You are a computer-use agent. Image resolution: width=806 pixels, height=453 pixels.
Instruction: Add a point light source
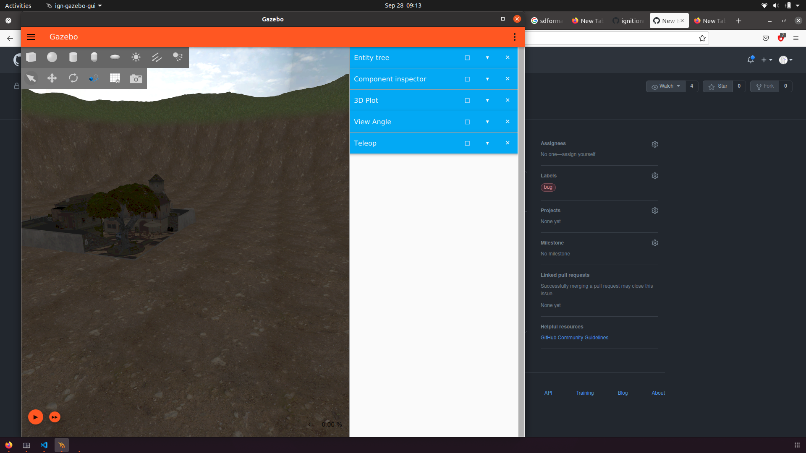click(x=136, y=57)
